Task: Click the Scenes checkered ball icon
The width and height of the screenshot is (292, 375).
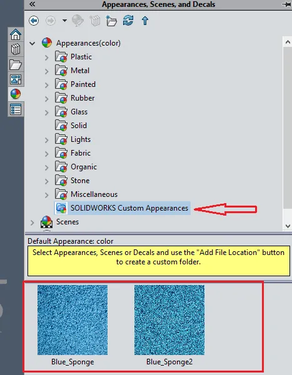Action: point(47,222)
